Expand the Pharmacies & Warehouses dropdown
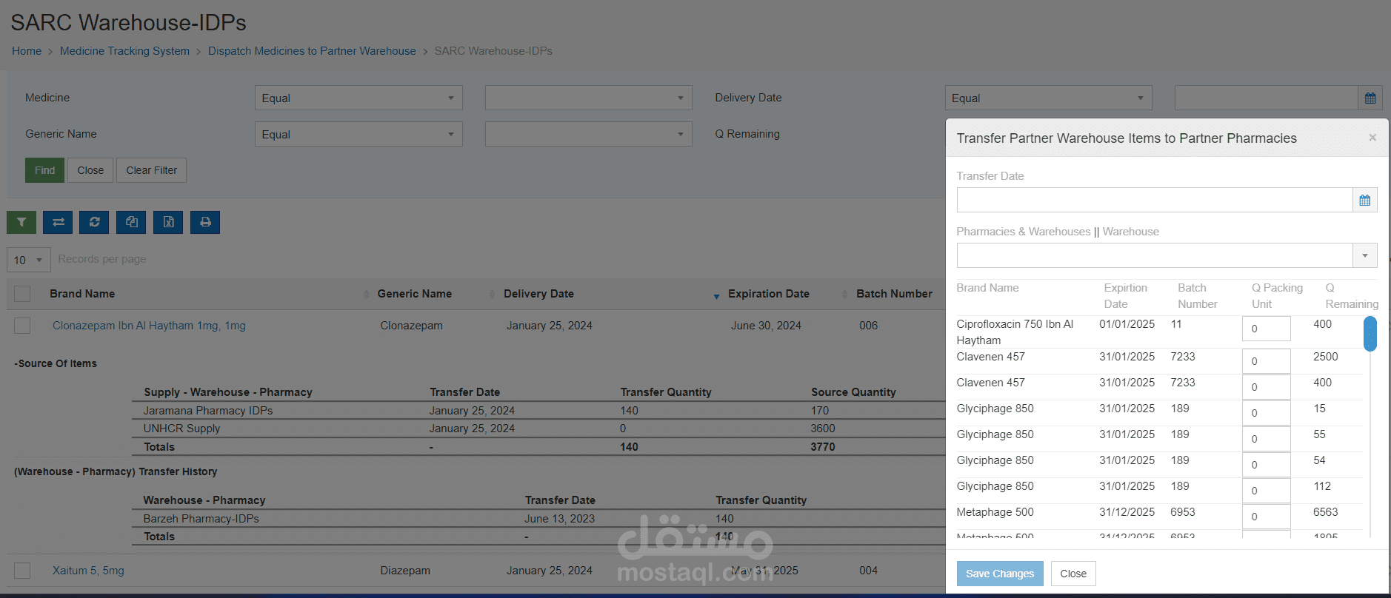 [x=1365, y=255]
